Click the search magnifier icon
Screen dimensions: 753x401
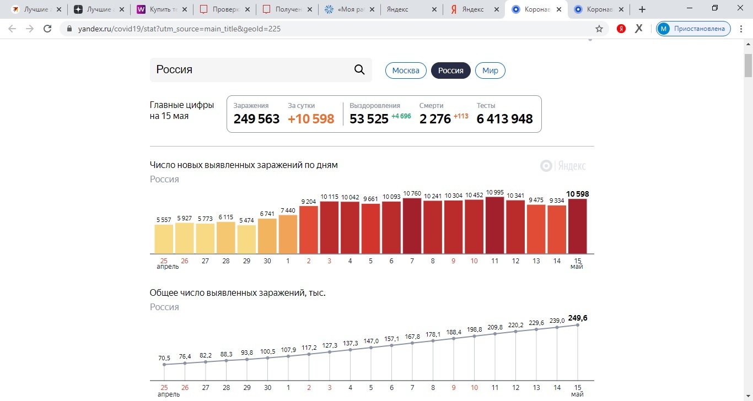(x=359, y=69)
